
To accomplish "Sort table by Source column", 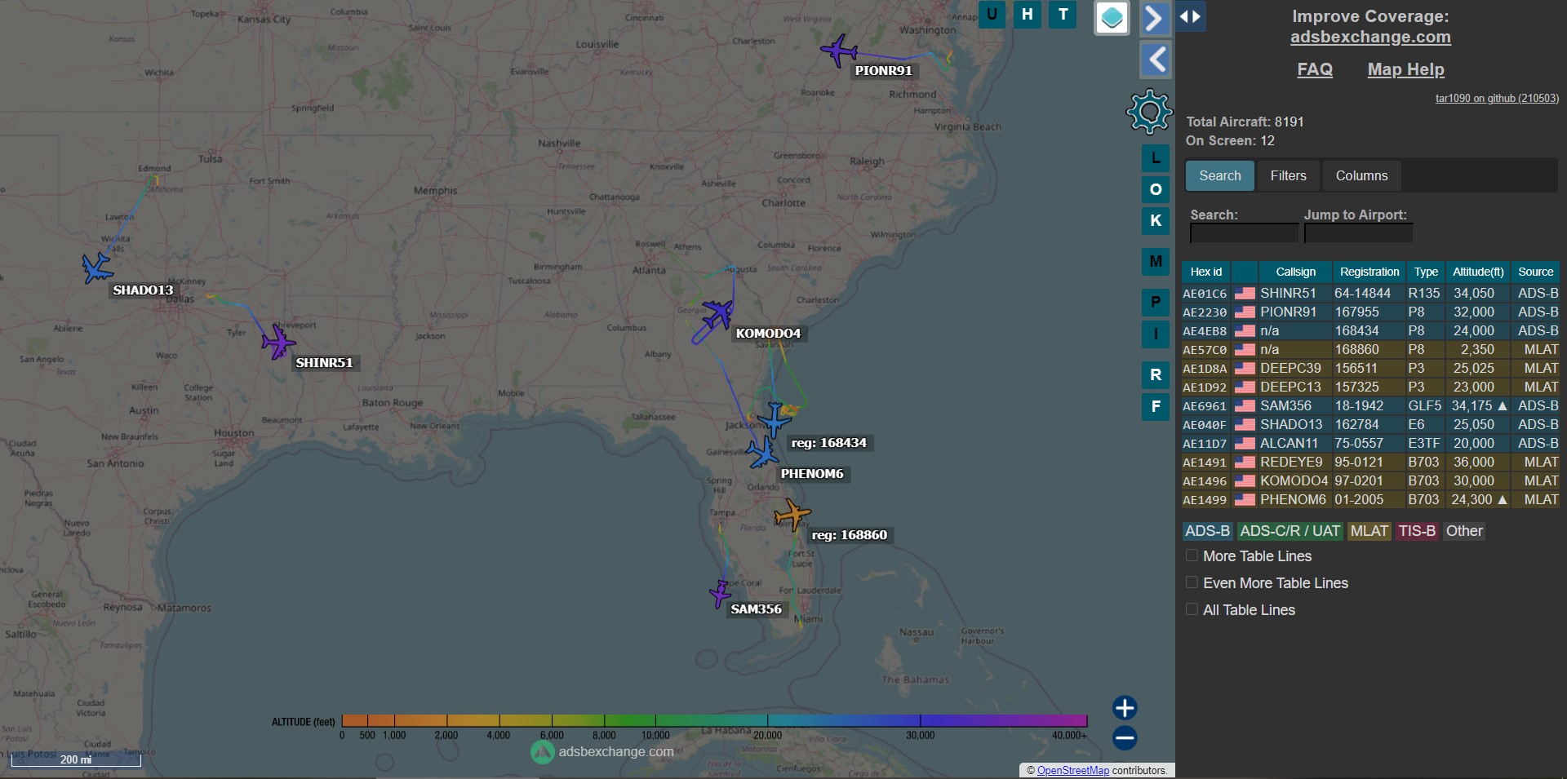I will click(1535, 272).
